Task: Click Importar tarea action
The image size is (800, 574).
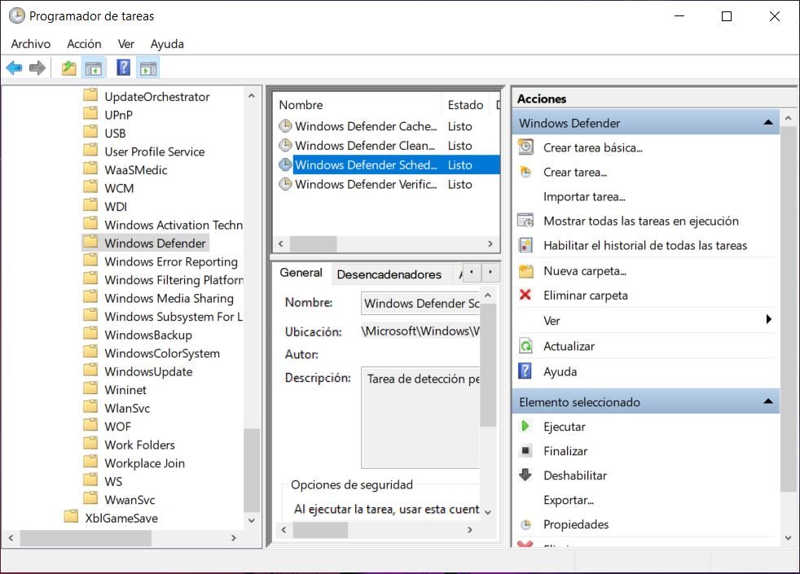Action: 584,196
